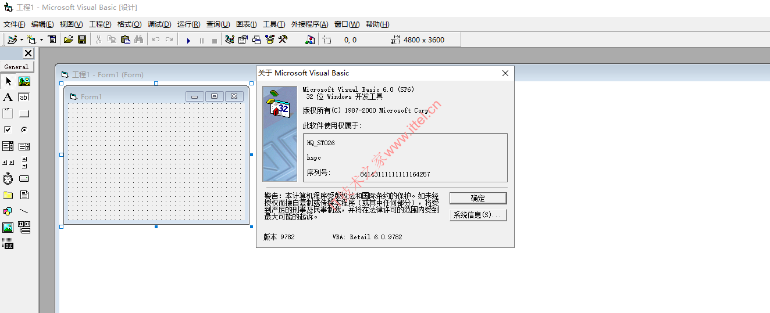This screenshot has height=313, width=770.
Task: Select the CheckBox control in the toolbox
Action: coord(8,130)
